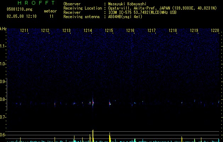Click the 1220 time marker
This screenshot has height=142, width=223.
pos(215,31)
